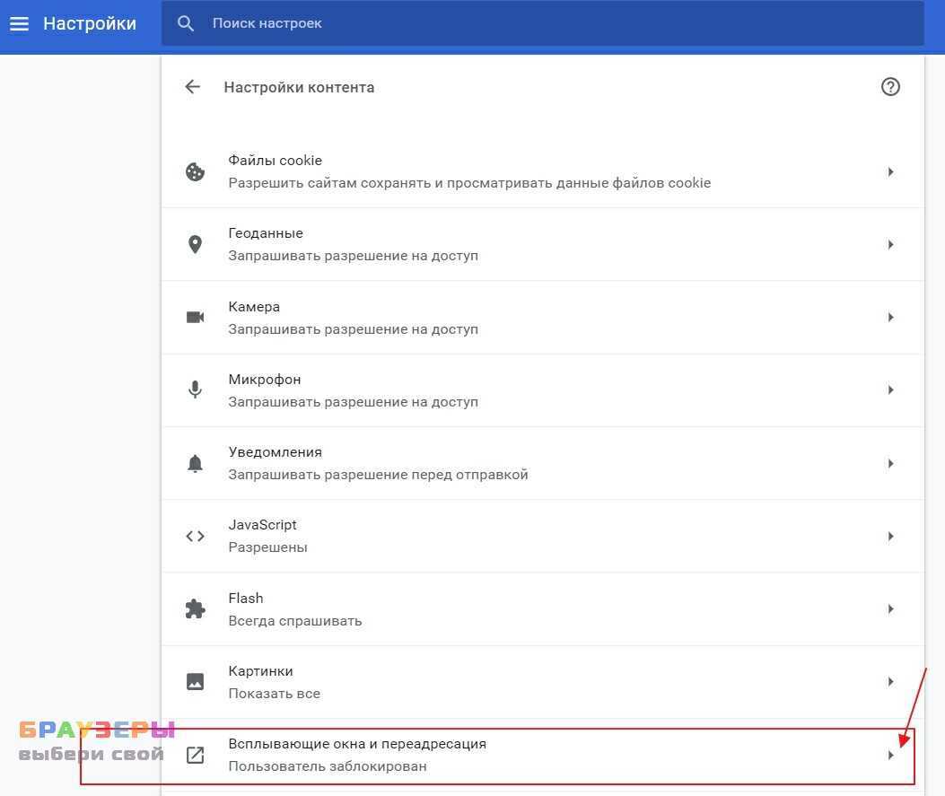
Task: Click the puzzle piece icon for Flash
Action: coord(195,609)
